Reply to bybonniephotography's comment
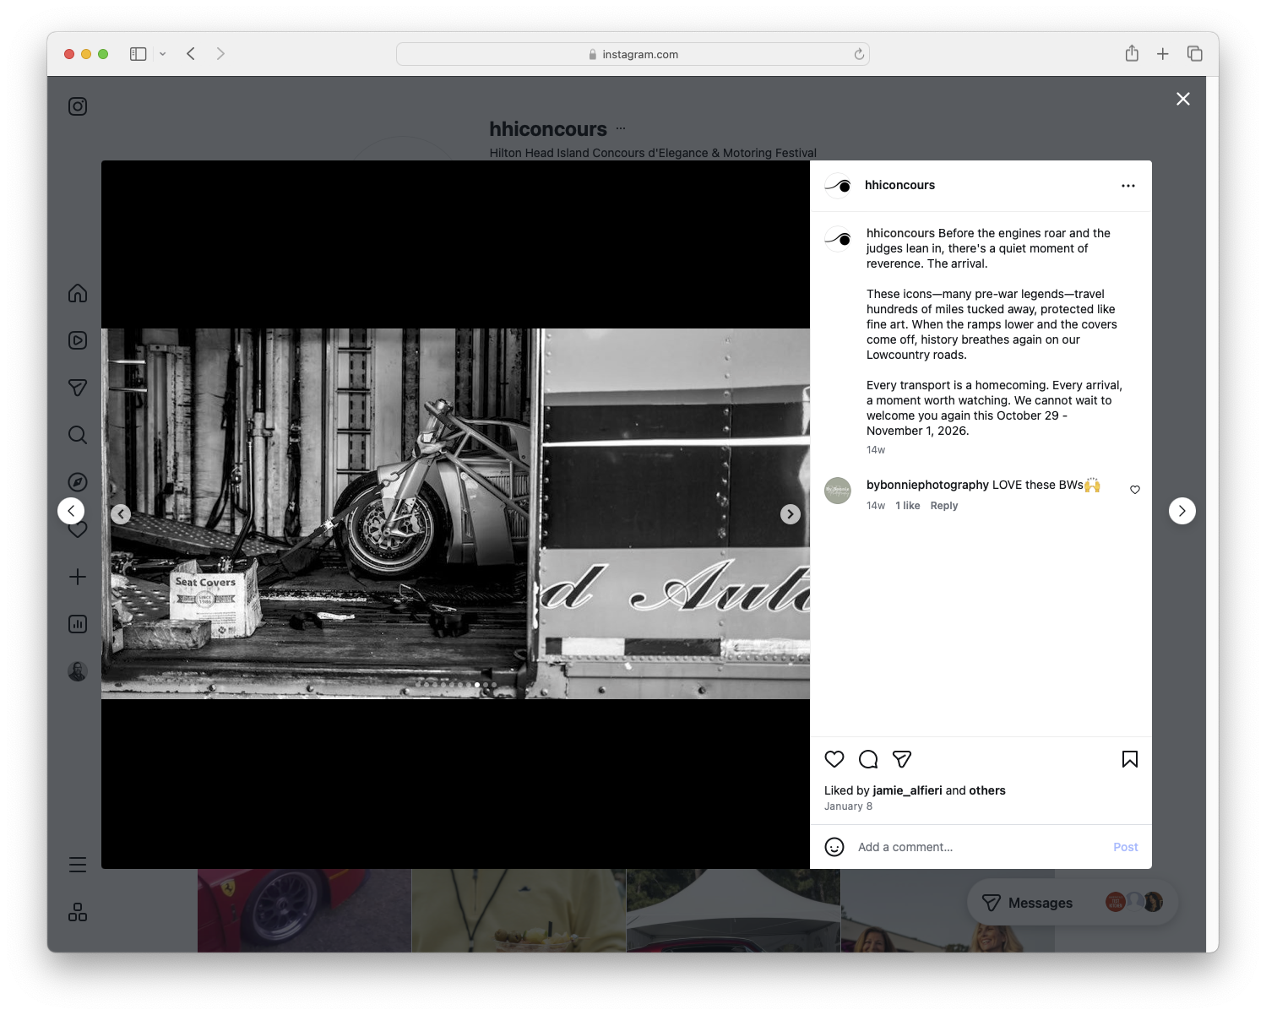Screen dimensions: 1266x1015 click(943, 505)
